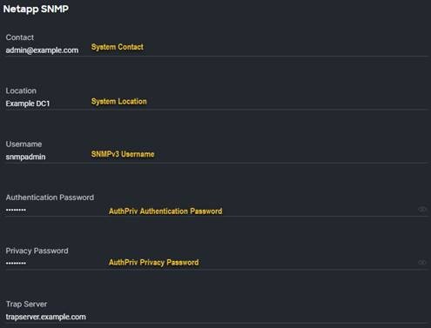Click the Contact field label

(x=20, y=37)
